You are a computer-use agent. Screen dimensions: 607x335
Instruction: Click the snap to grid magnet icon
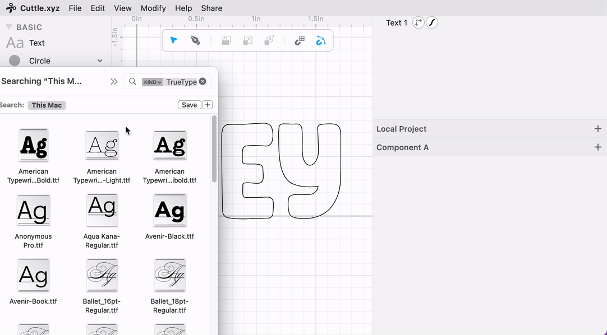tap(300, 40)
